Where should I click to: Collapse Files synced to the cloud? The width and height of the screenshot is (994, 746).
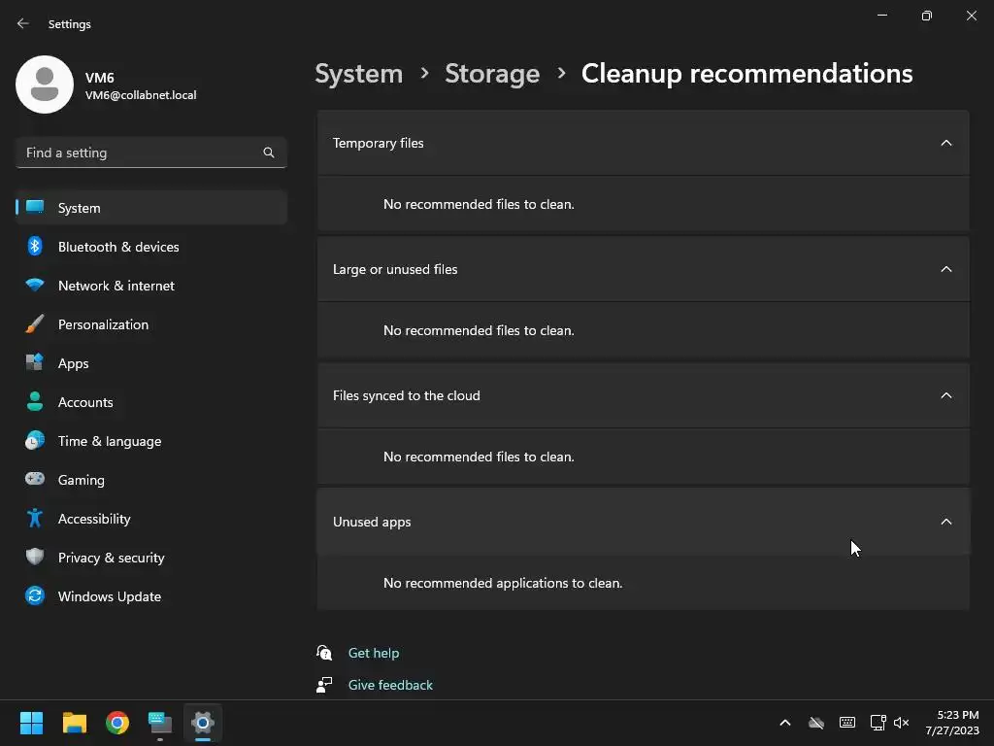pyautogui.click(x=946, y=395)
